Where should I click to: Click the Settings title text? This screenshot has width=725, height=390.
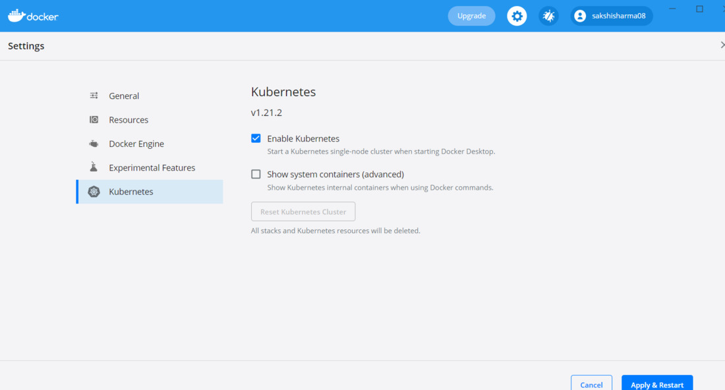(x=26, y=45)
